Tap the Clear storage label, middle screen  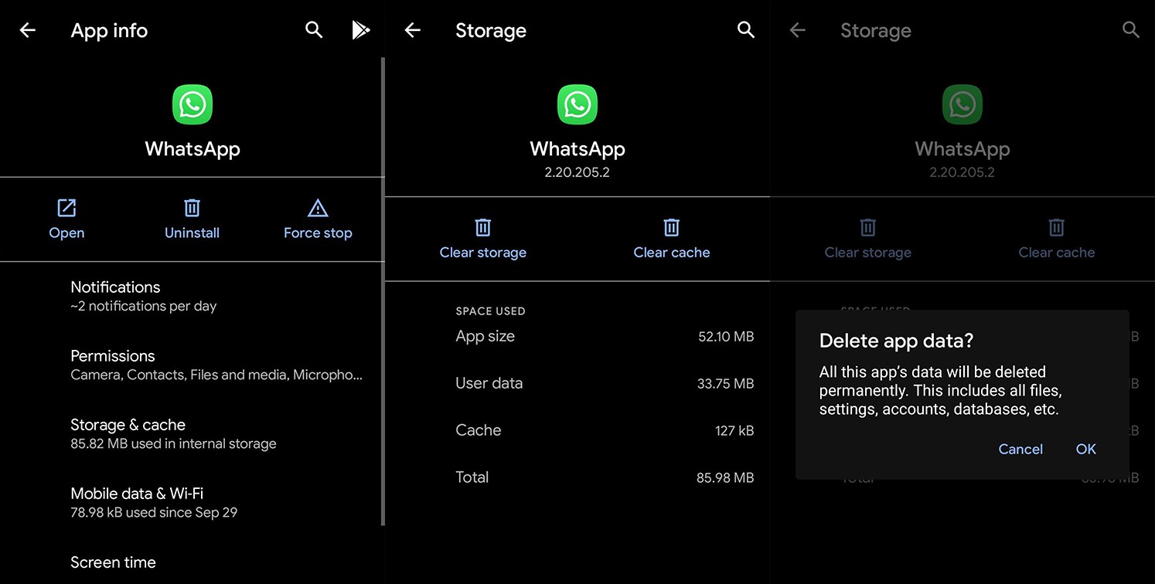tap(483, 253)
